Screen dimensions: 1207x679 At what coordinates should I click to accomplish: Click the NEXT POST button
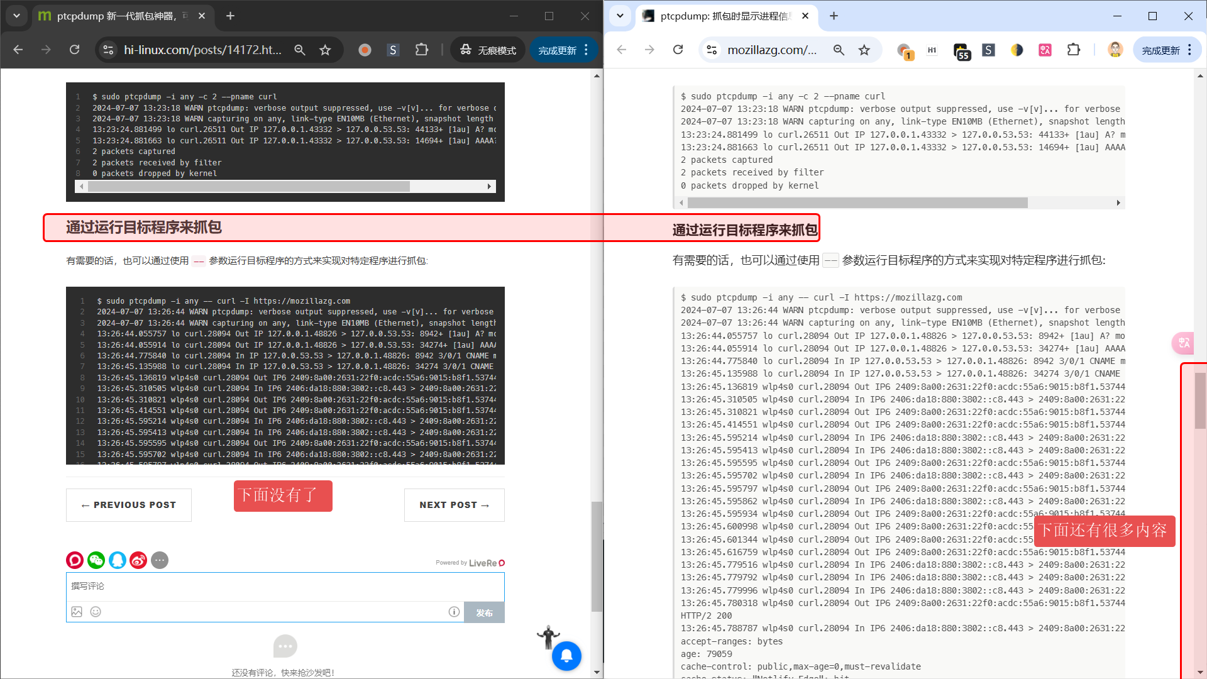point(454,505)
